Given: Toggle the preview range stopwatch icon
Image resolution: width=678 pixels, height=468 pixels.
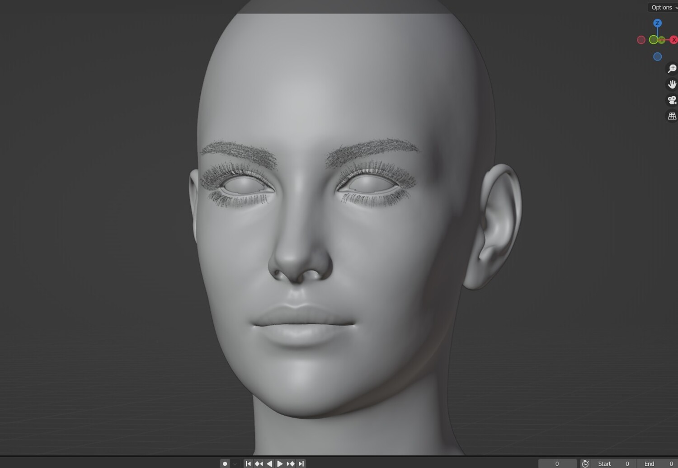Looking at the screenshot, I should pyautogui.click(x=585, y=463).
